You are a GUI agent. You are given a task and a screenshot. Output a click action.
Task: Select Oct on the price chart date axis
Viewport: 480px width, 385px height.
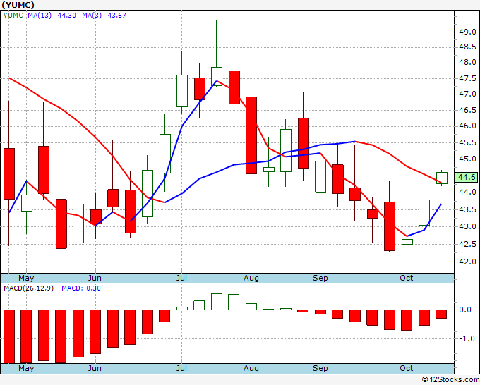pyautogui.click(x=407, y=278)
